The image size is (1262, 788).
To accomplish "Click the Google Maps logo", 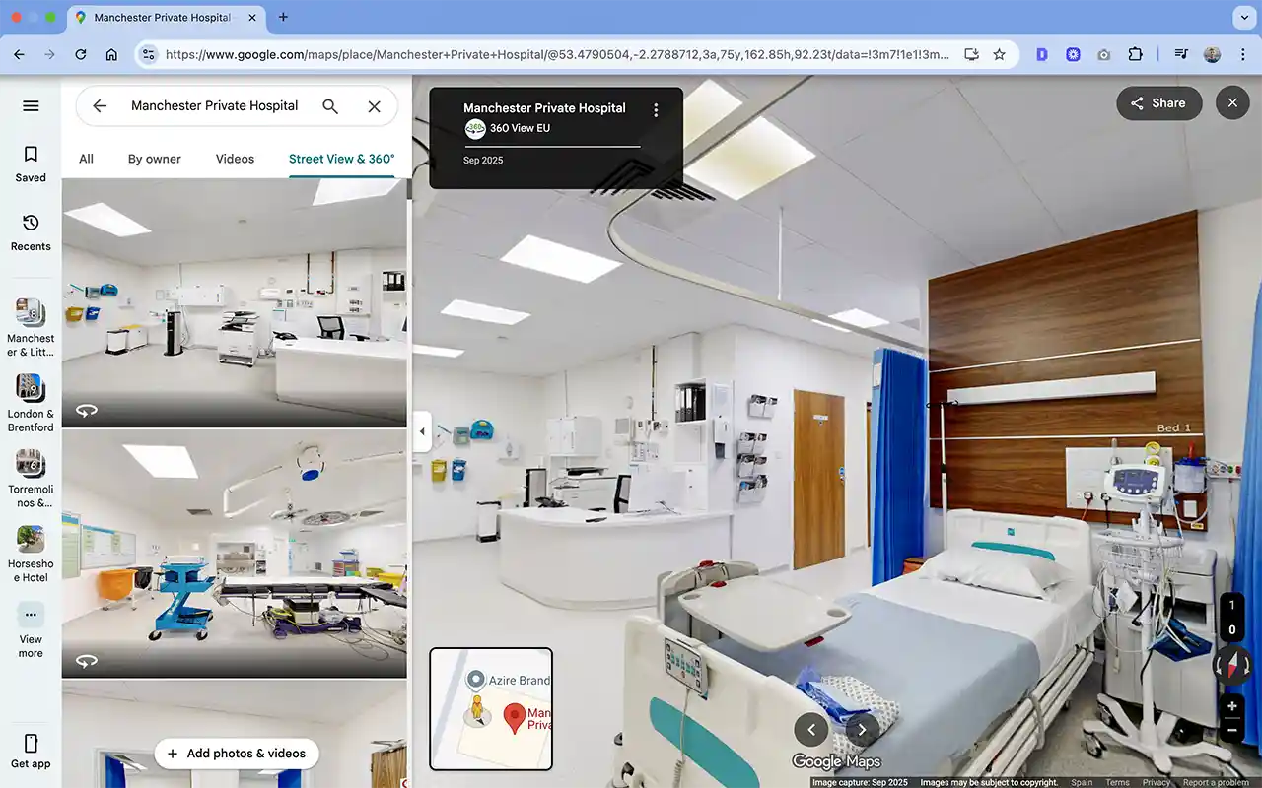I will pyautogui.click(x=836, y=761).
